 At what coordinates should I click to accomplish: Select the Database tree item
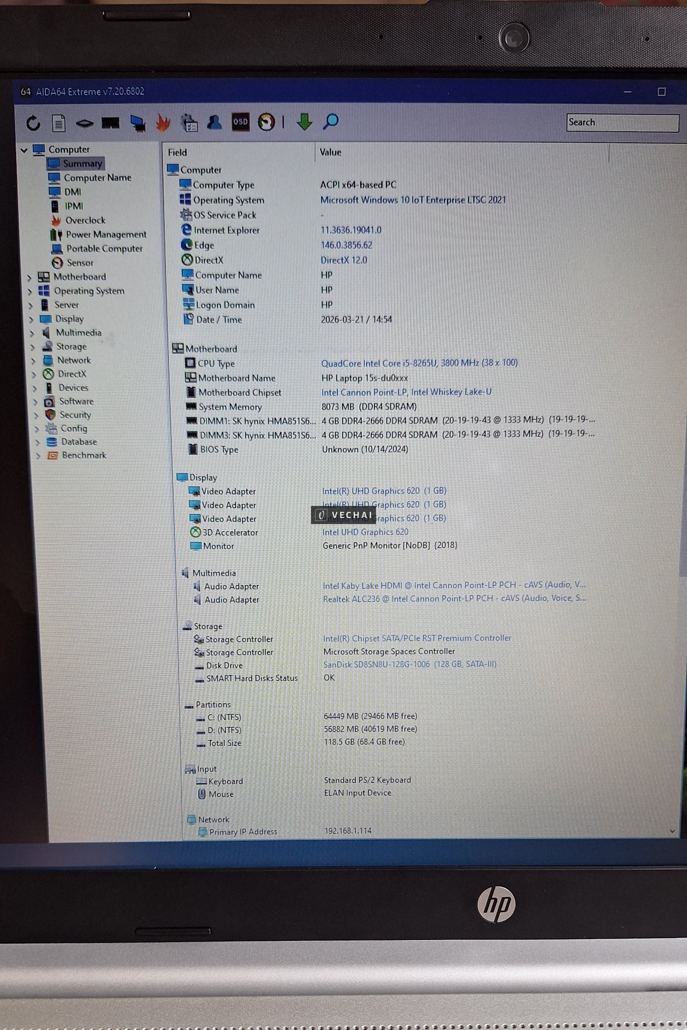[x=79, y=442]
